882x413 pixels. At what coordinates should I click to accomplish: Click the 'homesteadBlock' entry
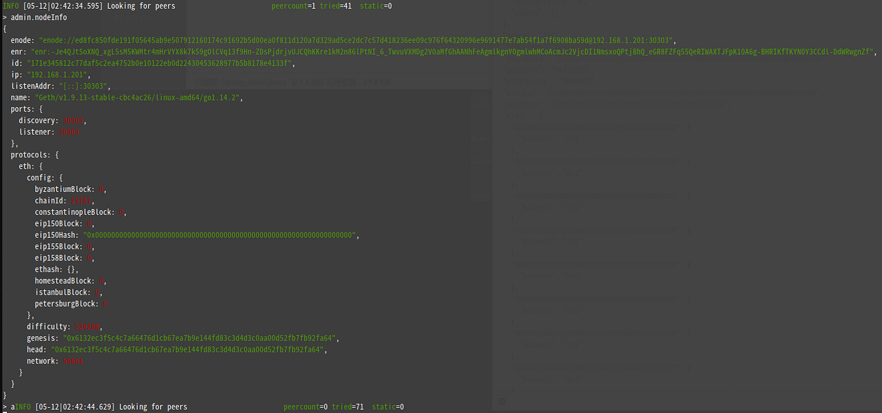click(x=71, y=281)
